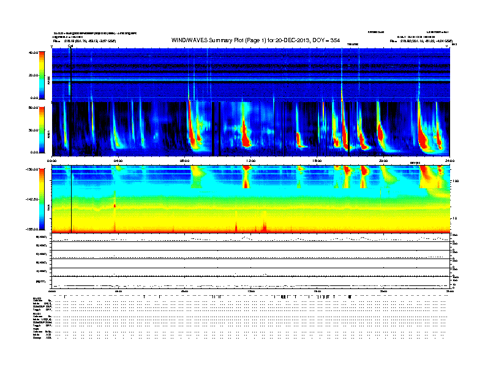Click the TNR status block heading
This screenshot has width=485, height=374.
tap(36, 329)
